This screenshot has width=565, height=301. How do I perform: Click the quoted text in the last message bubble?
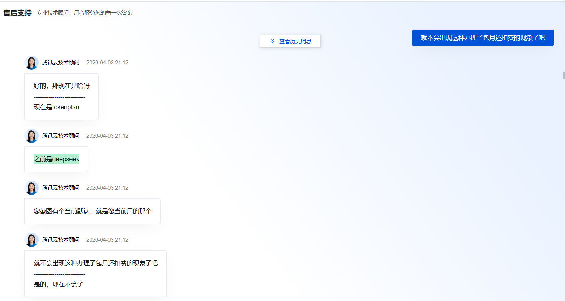point(96,263)
